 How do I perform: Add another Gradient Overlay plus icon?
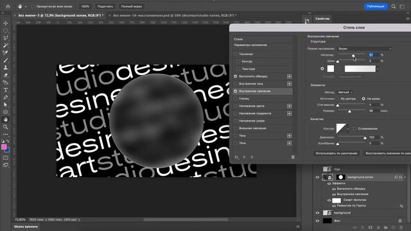pos(289,114)
